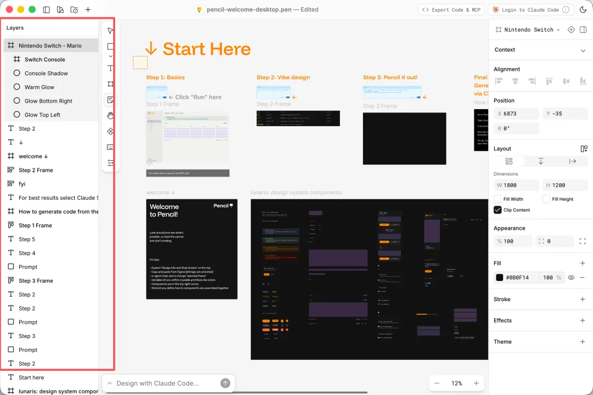Select the Frame tool in toolbar
Viewport: 593px width, 395px height.
coord(110,84)
